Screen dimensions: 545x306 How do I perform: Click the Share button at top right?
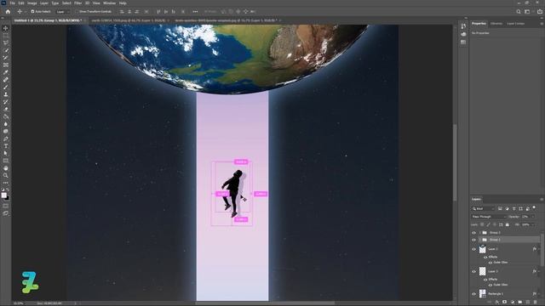539,11
